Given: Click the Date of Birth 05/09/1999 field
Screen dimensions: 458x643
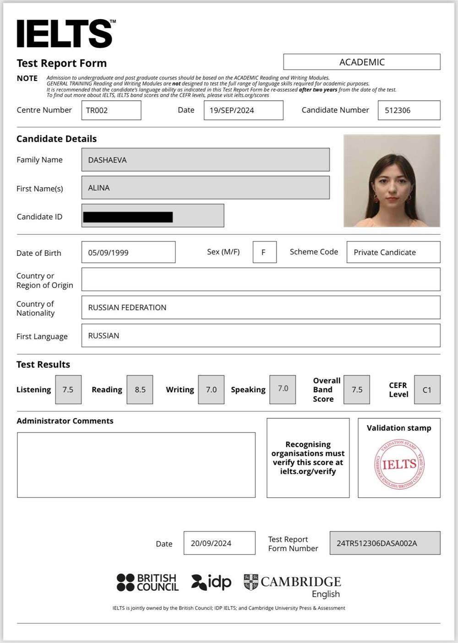Looking at the screenshot, I should tap(128, 252).
